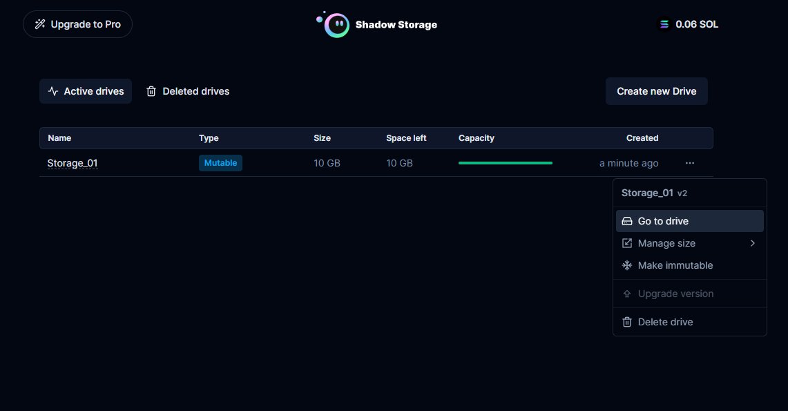The width and height of the screenshot is (788, 411).
Task: Click the Created column header
Action: 642,138
